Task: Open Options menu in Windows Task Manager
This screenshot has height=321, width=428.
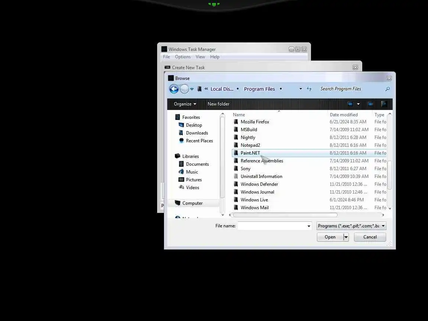Action: click(183, 57)
